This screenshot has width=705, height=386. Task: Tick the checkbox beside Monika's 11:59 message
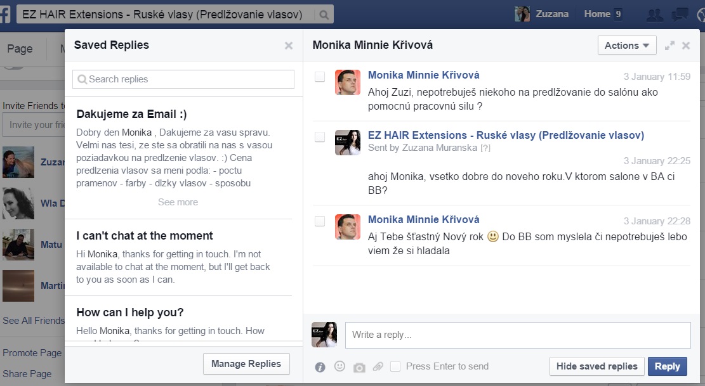click(x=320, y=77)
